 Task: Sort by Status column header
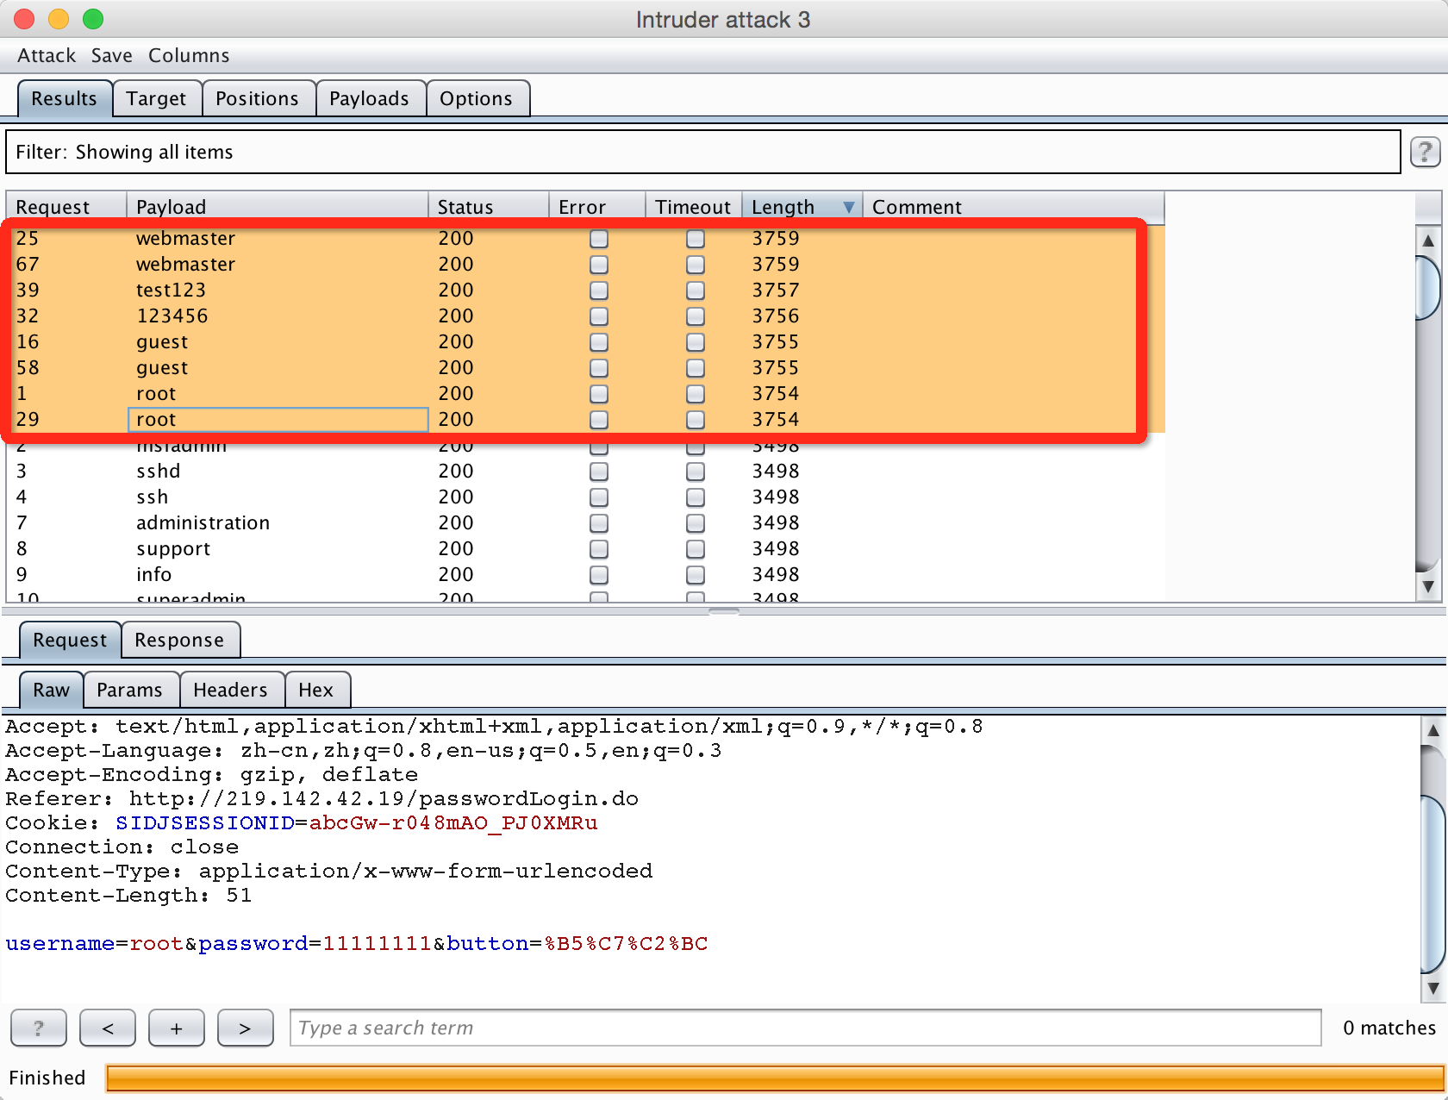[489, 207]
